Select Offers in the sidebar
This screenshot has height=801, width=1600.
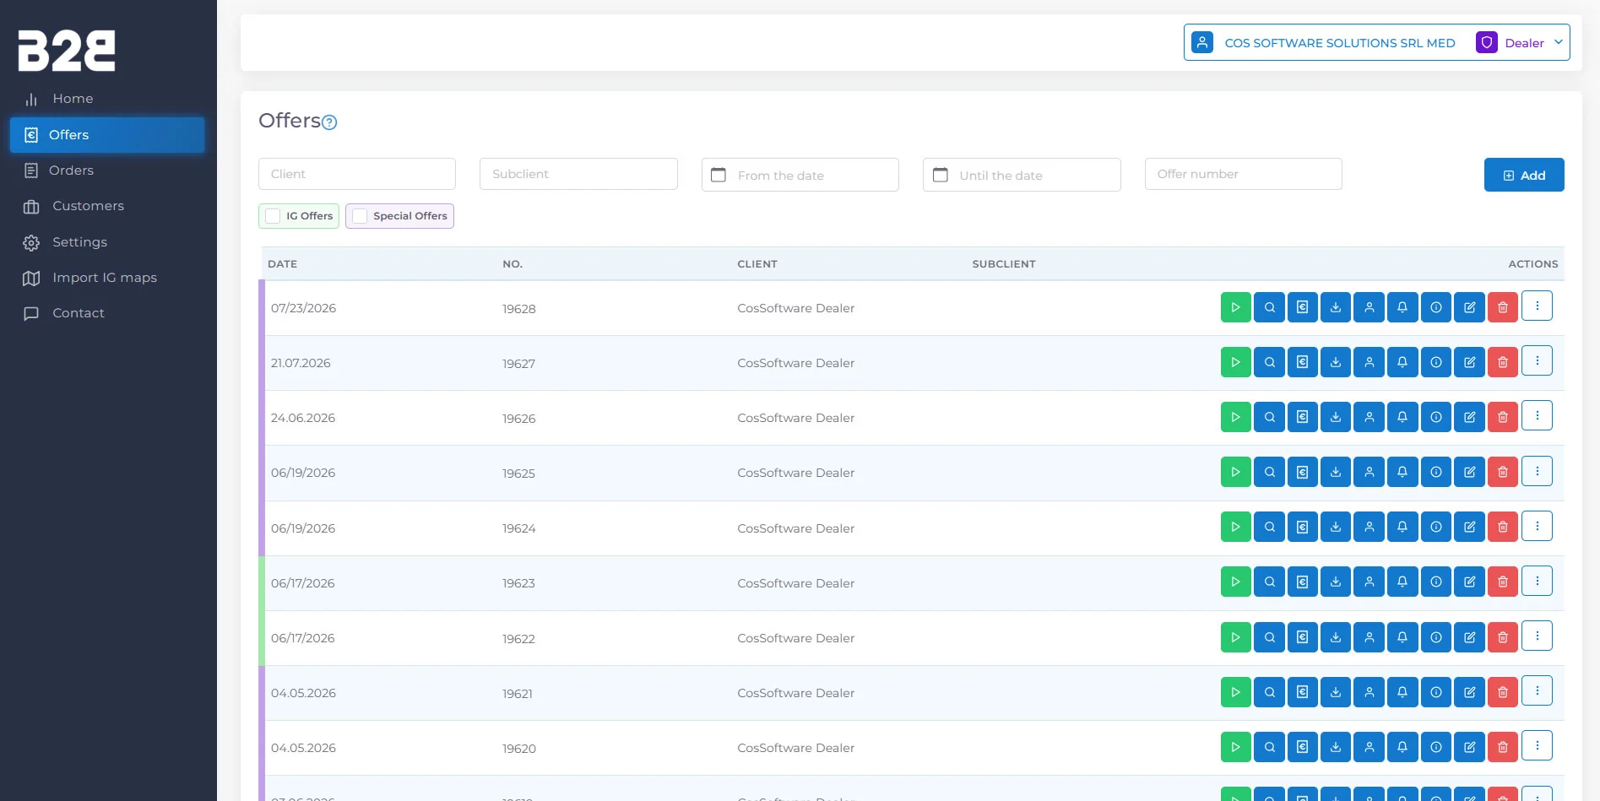[107, 135]
